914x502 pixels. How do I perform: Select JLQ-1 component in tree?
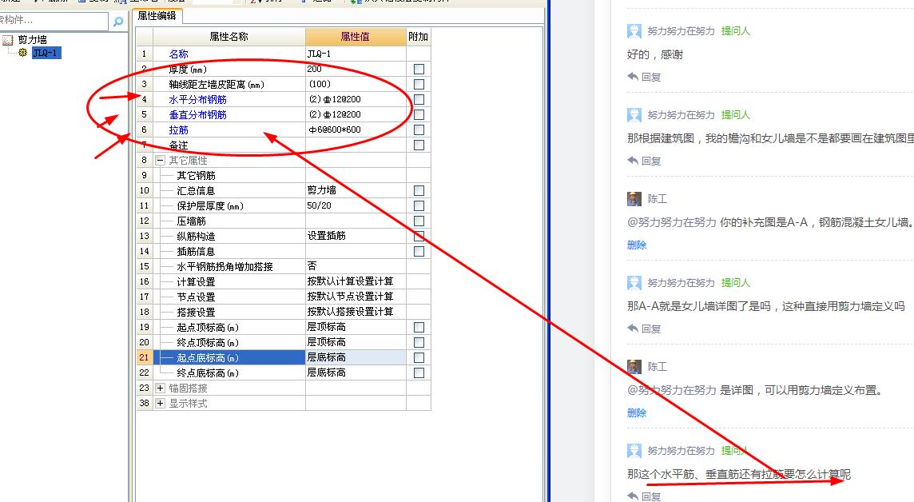46,53
